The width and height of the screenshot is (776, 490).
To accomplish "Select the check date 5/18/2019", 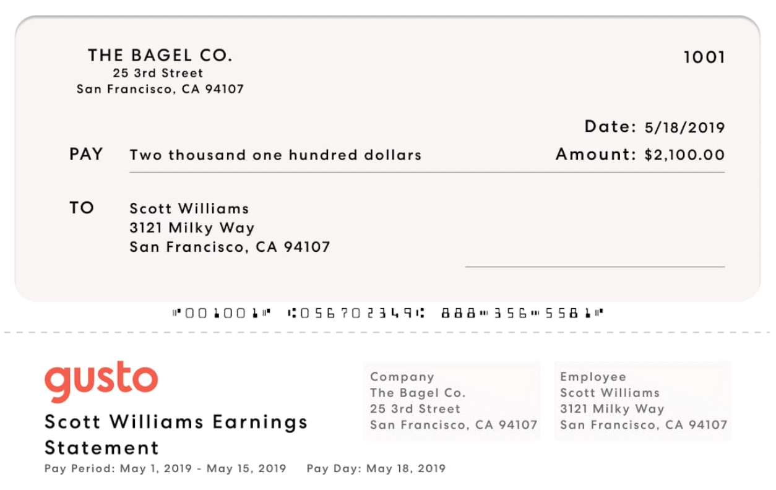I will click(x=684, y=128).
